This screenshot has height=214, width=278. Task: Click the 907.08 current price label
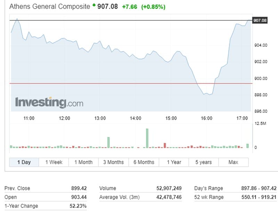(x=260, y=20)
